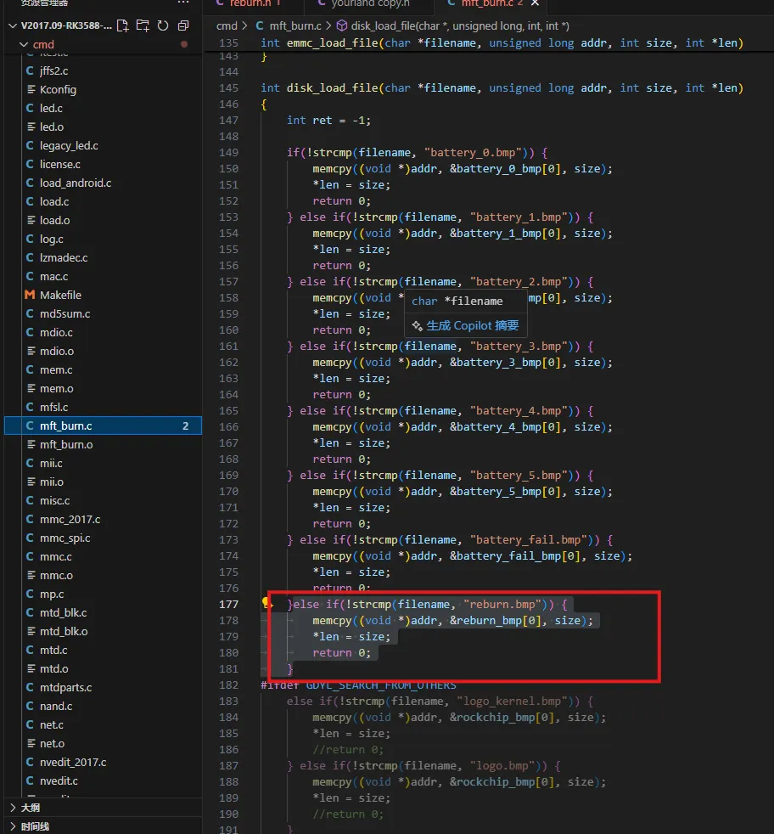Switch to the yourland copy.h tab
The height and width of the screenshot is (834, 774).
pyautogui.click(x=369, y=3)
